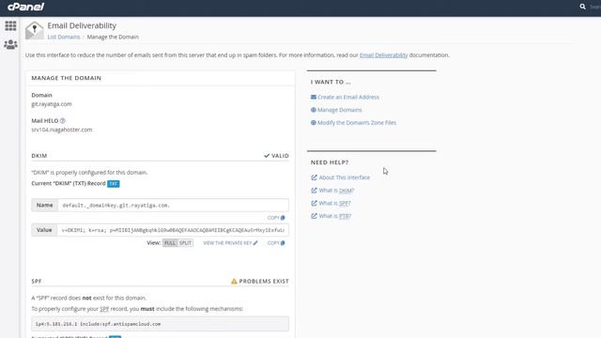Click the DKIM Name input field
This screenshot has width=601, height=338.
173,205
